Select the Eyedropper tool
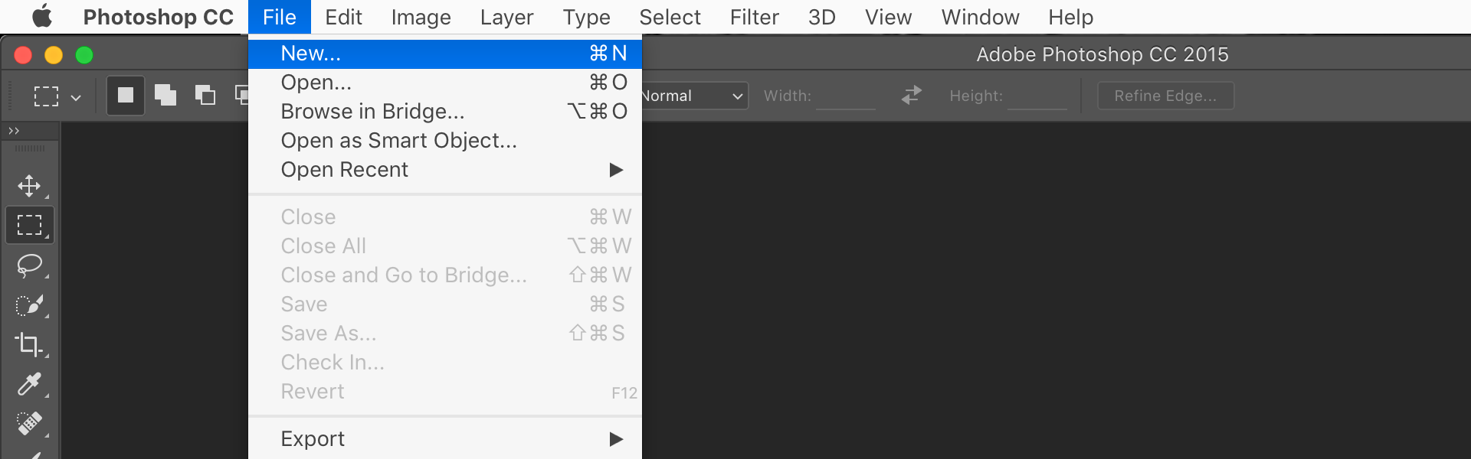The height and width of the screenshot is (459, 1471). [29, 384]
